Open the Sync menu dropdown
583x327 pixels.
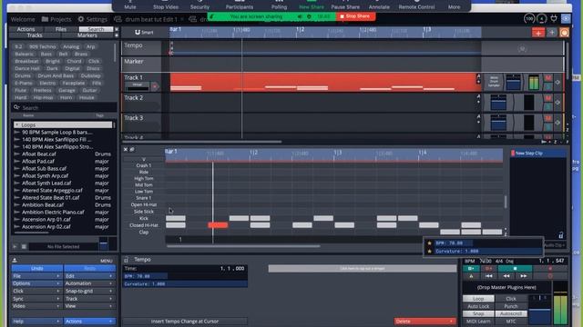coord(36,299)
